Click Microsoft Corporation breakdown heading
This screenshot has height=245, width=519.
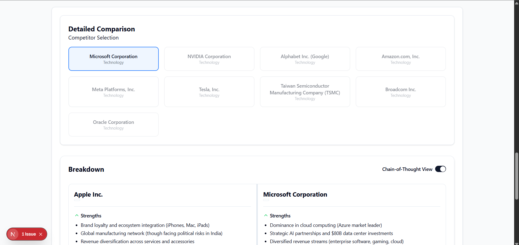pyautogui.click(x=295, y=194)
